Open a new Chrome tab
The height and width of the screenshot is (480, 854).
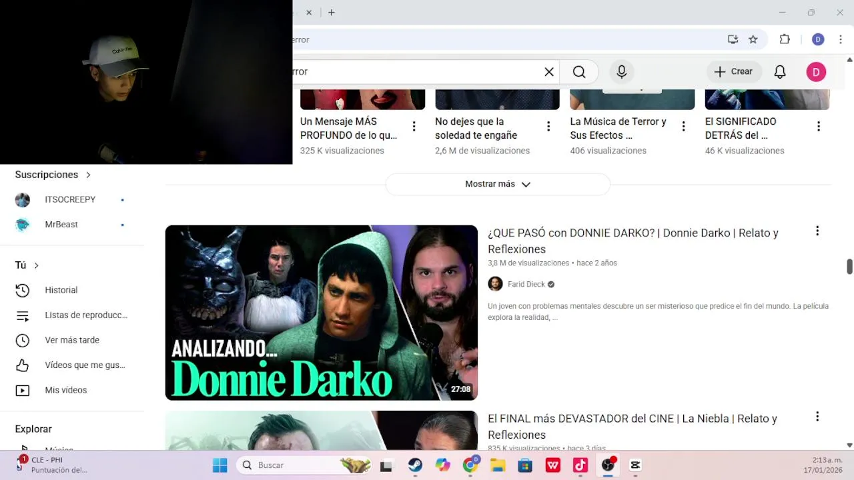[332, 12]
